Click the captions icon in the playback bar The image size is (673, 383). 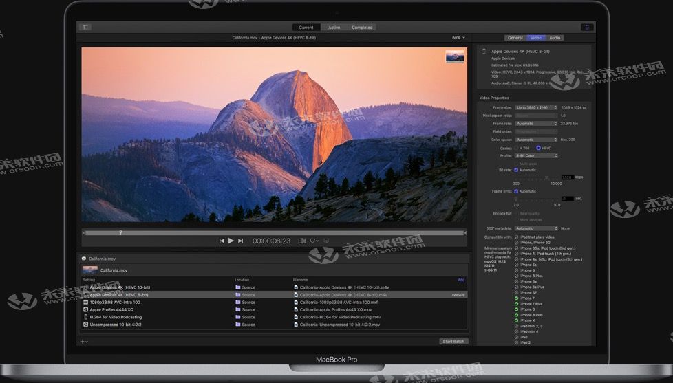[326, 241]
